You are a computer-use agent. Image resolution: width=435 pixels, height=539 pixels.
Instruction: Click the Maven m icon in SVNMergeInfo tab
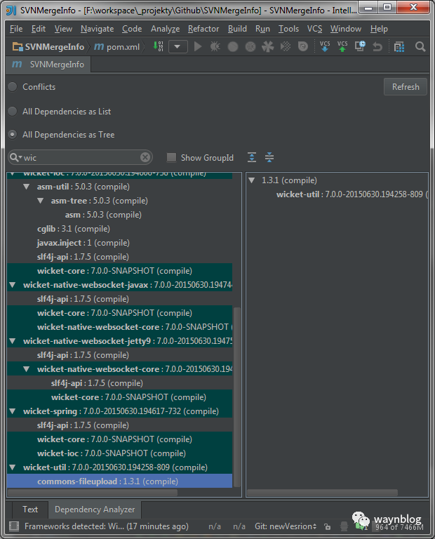[17, 65]
